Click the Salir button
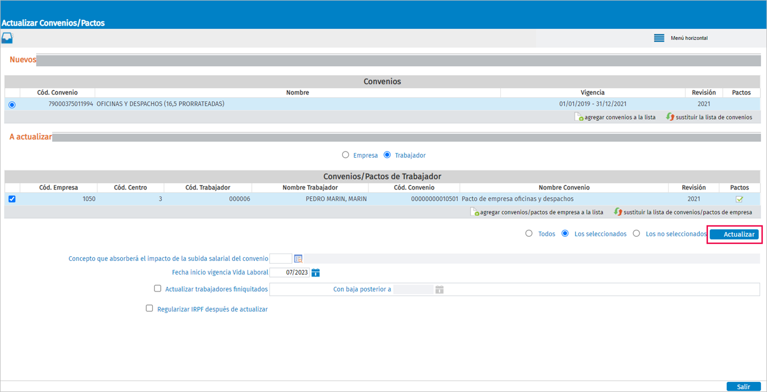 tap(743, 387)
